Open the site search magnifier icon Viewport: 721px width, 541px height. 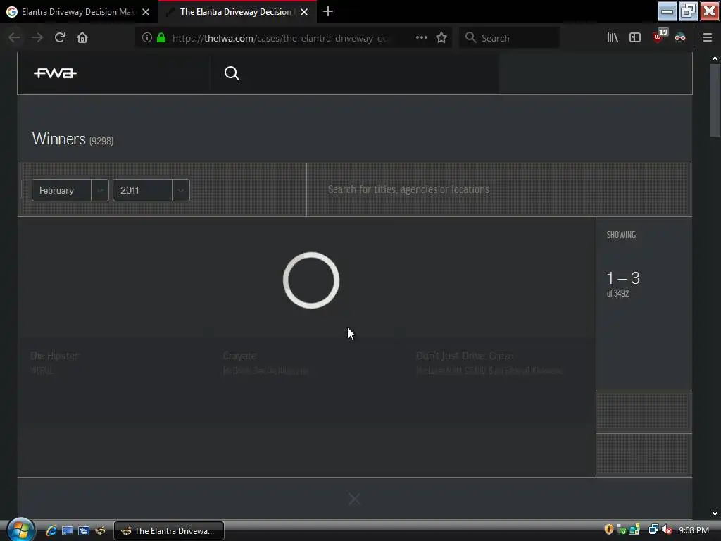pos(232,73)
